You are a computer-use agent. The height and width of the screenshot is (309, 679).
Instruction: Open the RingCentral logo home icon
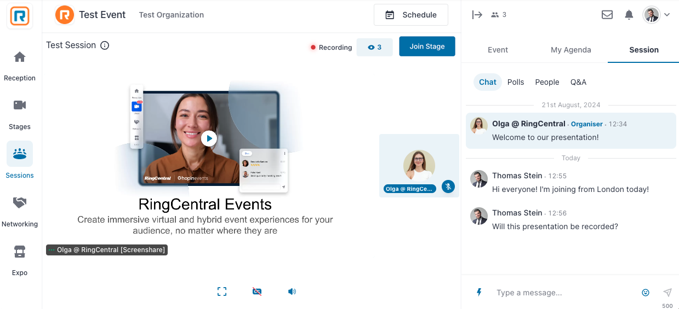click(x=20, y=16)
